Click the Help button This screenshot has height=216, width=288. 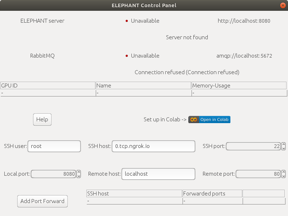pyautogui.click(x=42, y=120)
